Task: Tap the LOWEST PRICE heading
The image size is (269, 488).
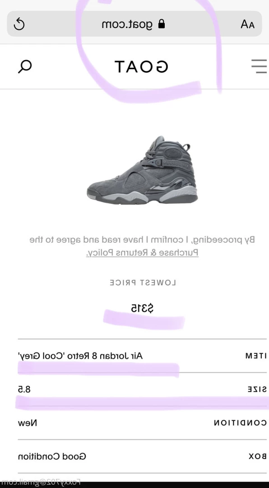Action: (x=143, y=282)
